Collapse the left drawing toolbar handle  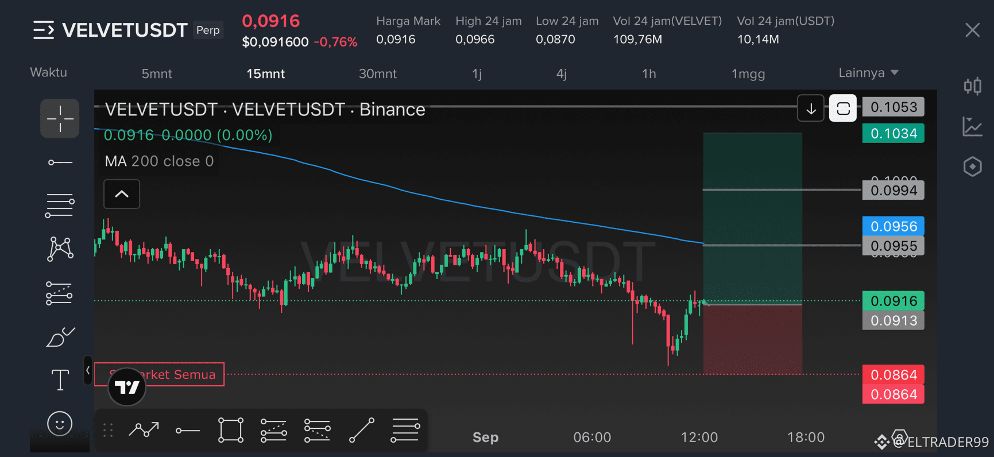[x=88, y=371]
